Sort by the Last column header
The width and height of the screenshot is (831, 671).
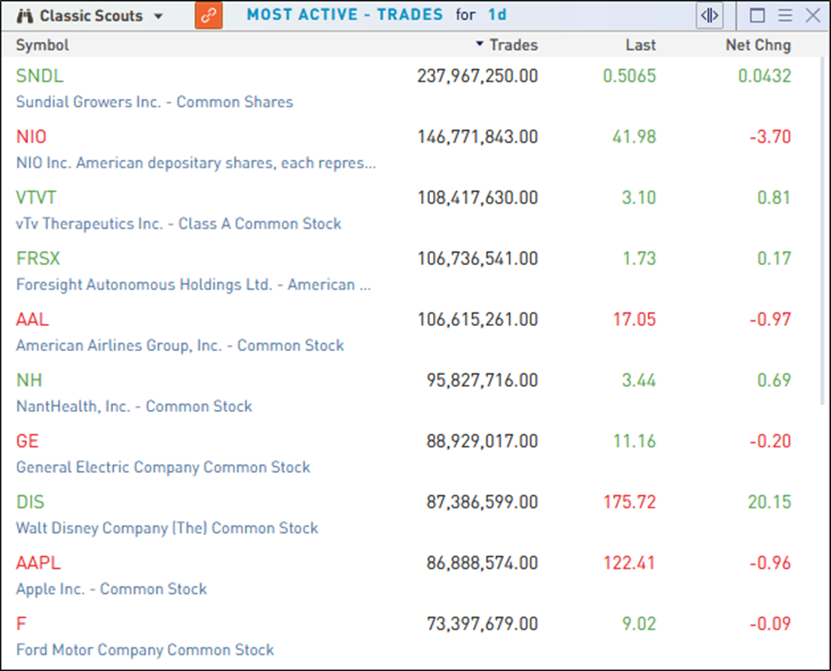coord(640,45)
